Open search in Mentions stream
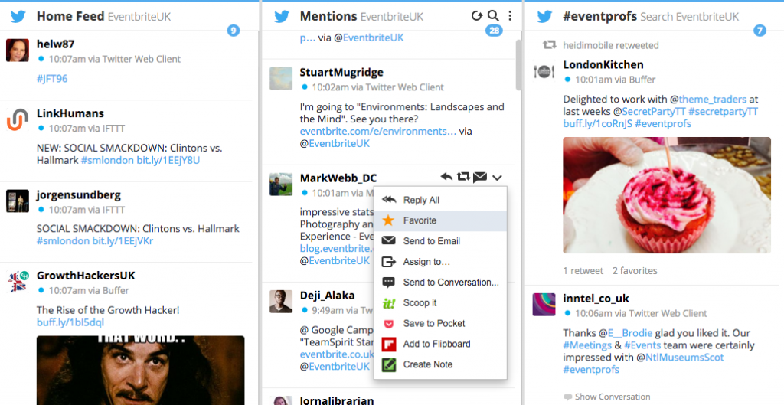The image size is (784, 405). click(493, 16)
